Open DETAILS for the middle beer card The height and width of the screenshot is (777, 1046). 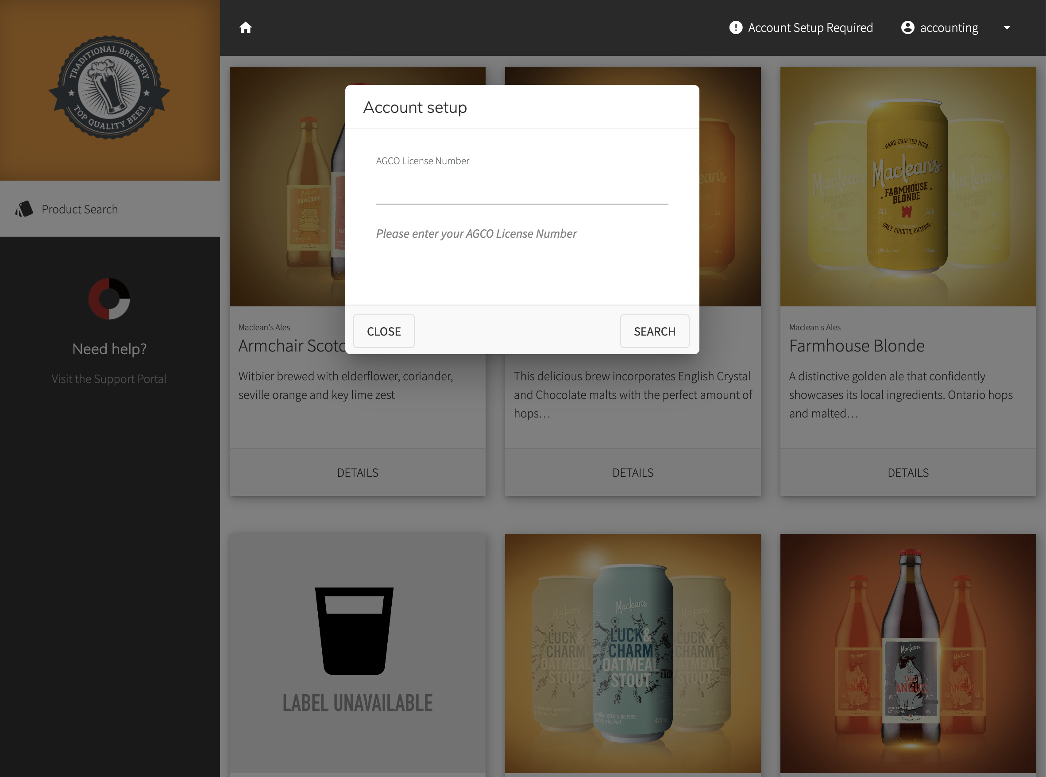click(633, 472)
